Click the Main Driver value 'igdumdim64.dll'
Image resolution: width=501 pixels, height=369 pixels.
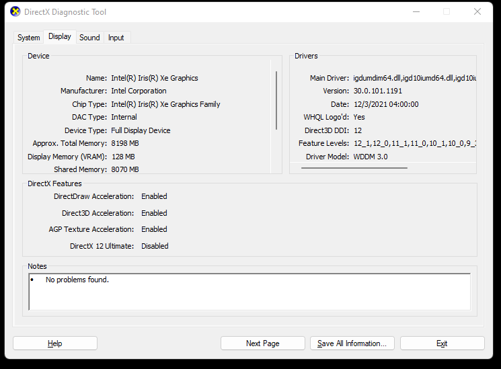click(415, 78)
